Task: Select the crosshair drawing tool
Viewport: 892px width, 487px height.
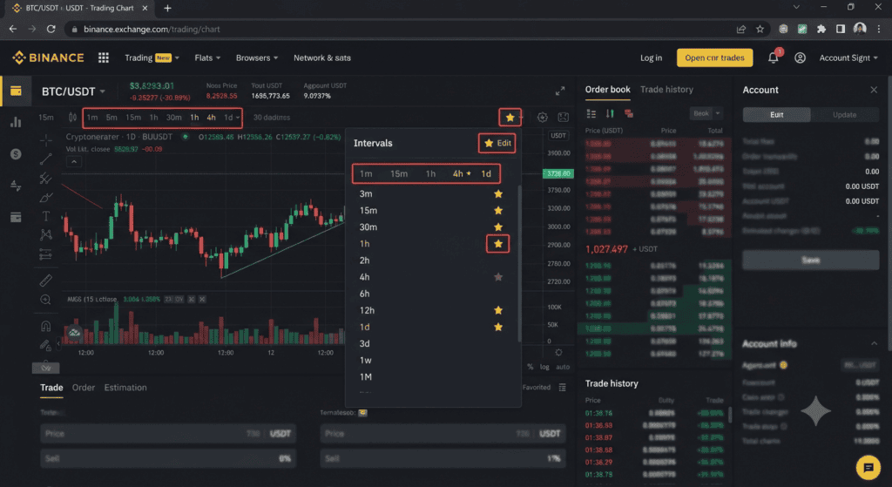Action: coord(46,139)
